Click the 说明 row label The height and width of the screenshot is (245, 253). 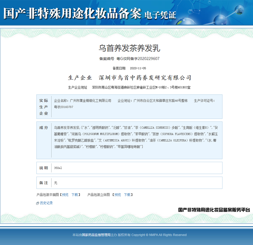(x=44, y=168)
